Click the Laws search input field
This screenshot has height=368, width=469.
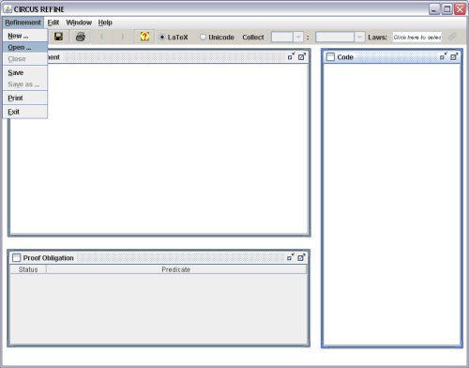pos(417,38)
